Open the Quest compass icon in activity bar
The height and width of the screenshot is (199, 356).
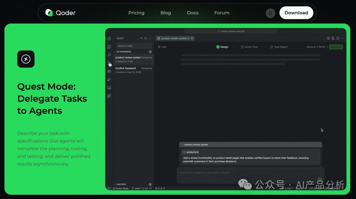pos(109,39)
